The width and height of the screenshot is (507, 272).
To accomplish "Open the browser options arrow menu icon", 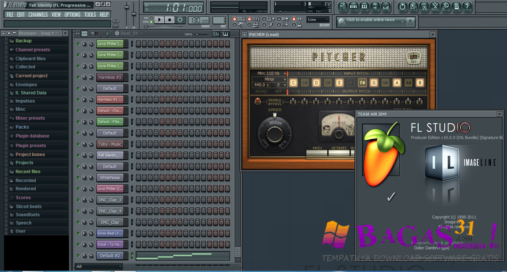I will tap(3, 33).
